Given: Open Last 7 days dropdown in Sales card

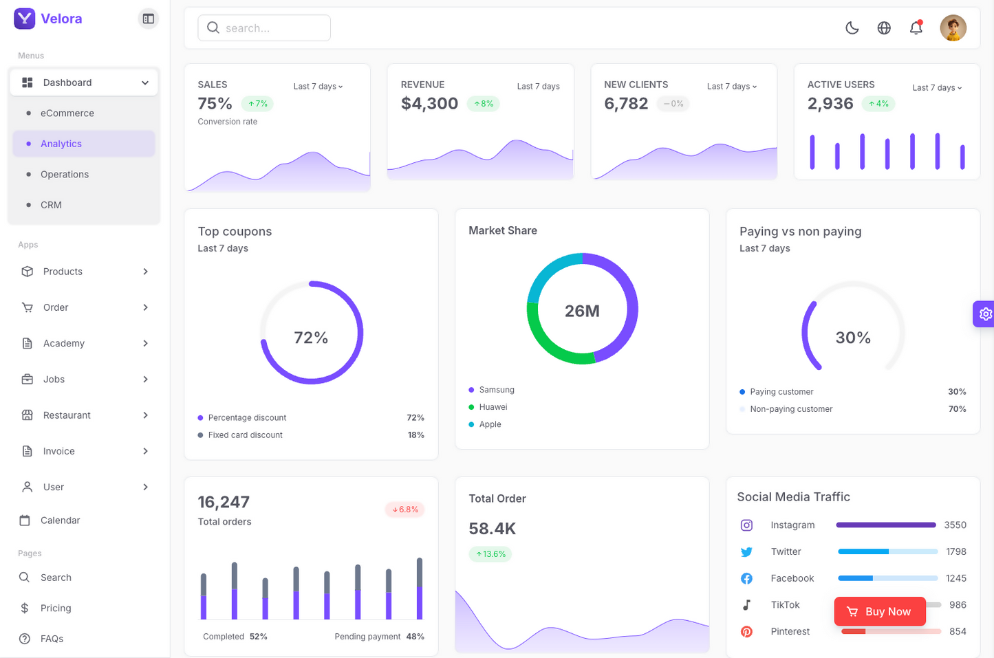Looking at the screenshot, I should (x=318, y=87).
